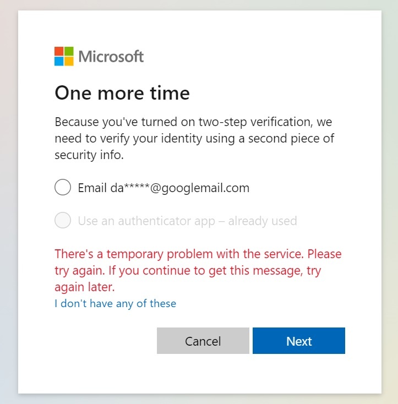Click the Microsoft four-square logo

(x=64, y=56)
